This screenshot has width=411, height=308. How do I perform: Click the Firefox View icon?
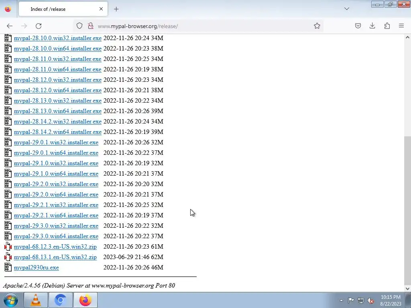(8, 9)
